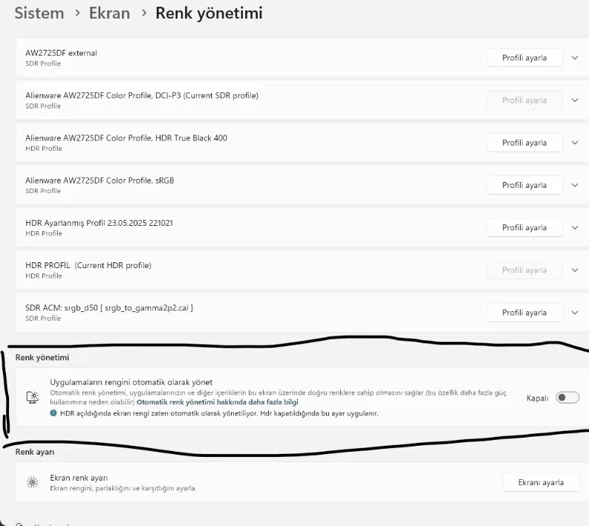Click SDR ACM: srgb_d50 profile name
Screen dimensions: 589x526
click(x=109, y=308)
